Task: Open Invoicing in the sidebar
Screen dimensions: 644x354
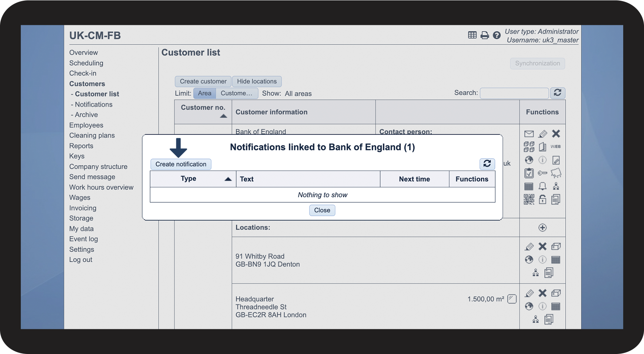Action: [83, 208]
